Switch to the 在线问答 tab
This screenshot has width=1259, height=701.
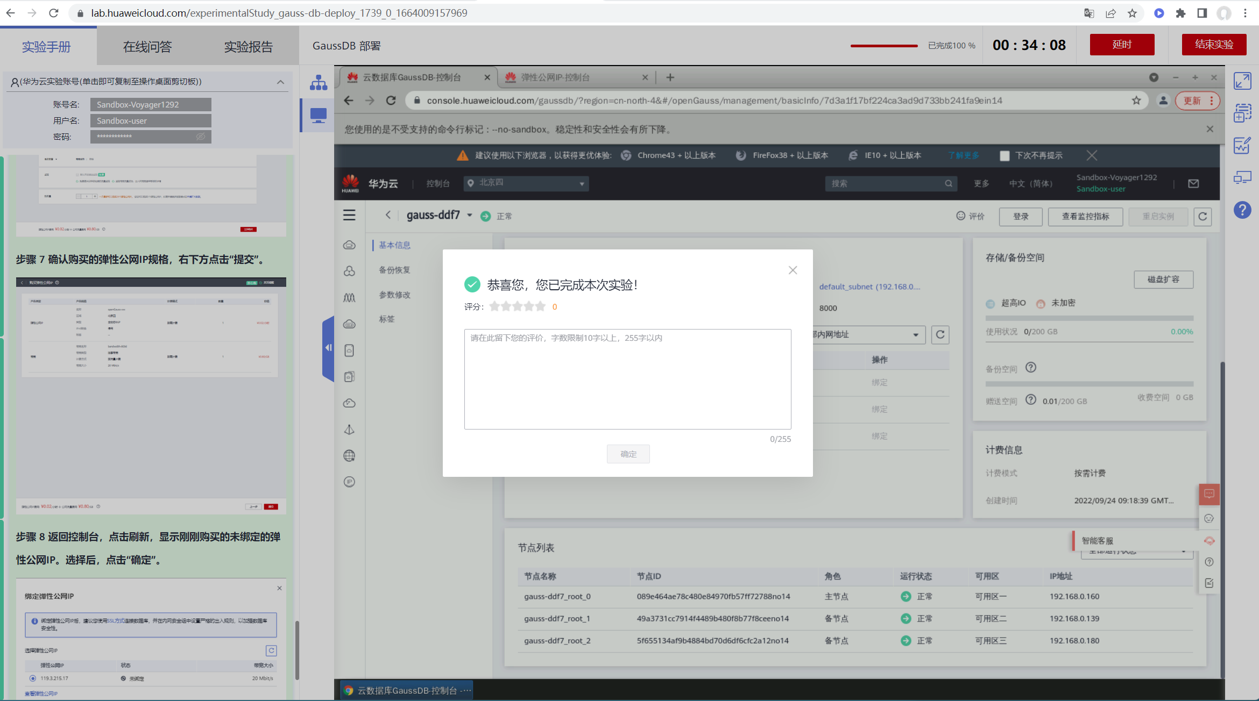[x=147, y=47]
